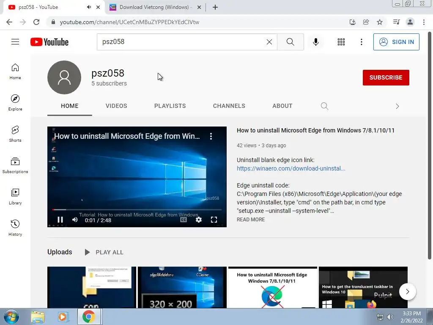Viewport: 433px width, 325px height.
Task: Click PLAY ALL for uploads
Action: pos(104,252)
